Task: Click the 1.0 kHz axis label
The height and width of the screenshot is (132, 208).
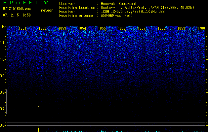Action: coord(3,59)
